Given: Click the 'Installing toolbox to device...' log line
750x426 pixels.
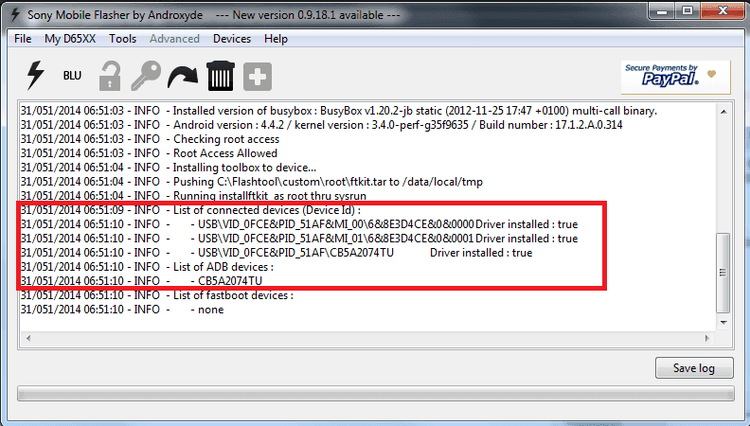Looking at the screenshot, I should (x=169, y=168).
